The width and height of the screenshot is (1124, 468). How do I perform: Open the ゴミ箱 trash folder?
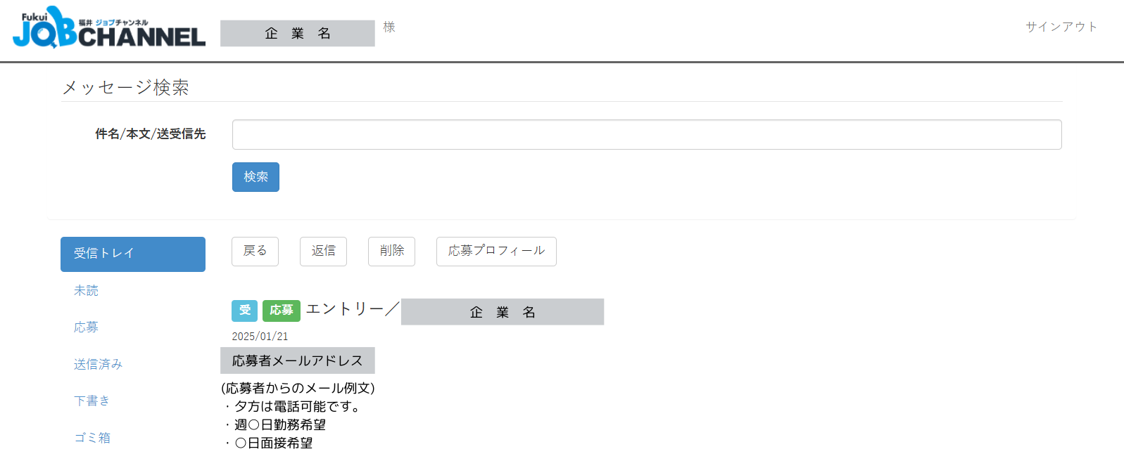[x=92, y=438]
